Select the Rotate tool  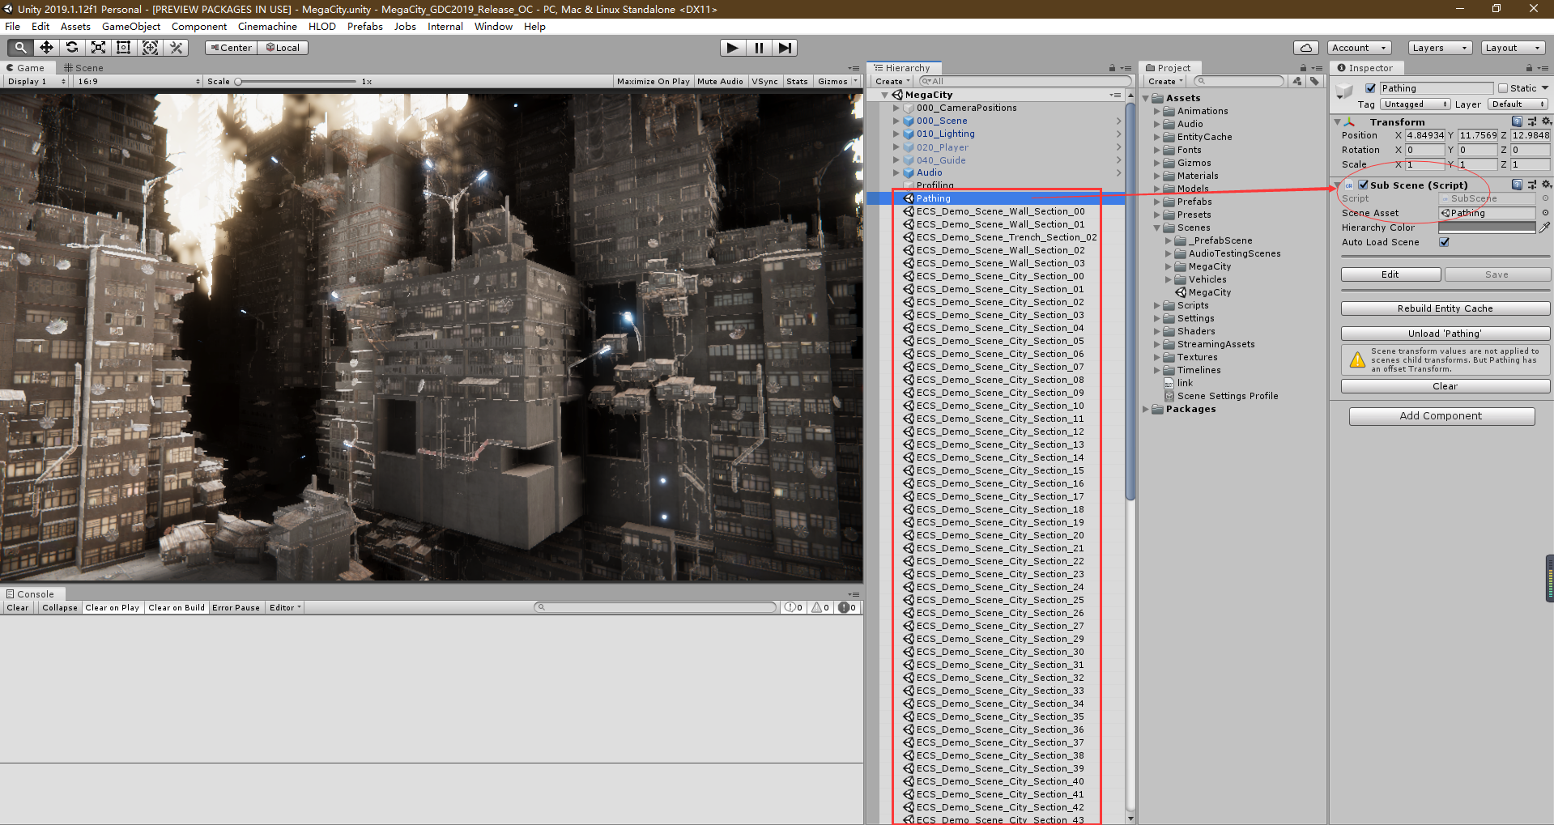(x=72, y=48)
